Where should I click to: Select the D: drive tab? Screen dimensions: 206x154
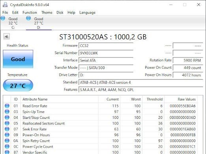(39, 23)
